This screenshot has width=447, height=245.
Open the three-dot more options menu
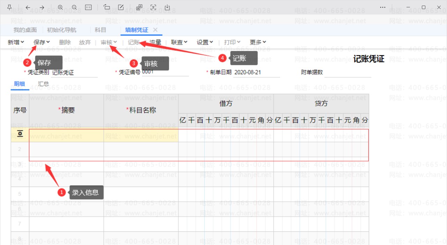click(x=383, y=7)
